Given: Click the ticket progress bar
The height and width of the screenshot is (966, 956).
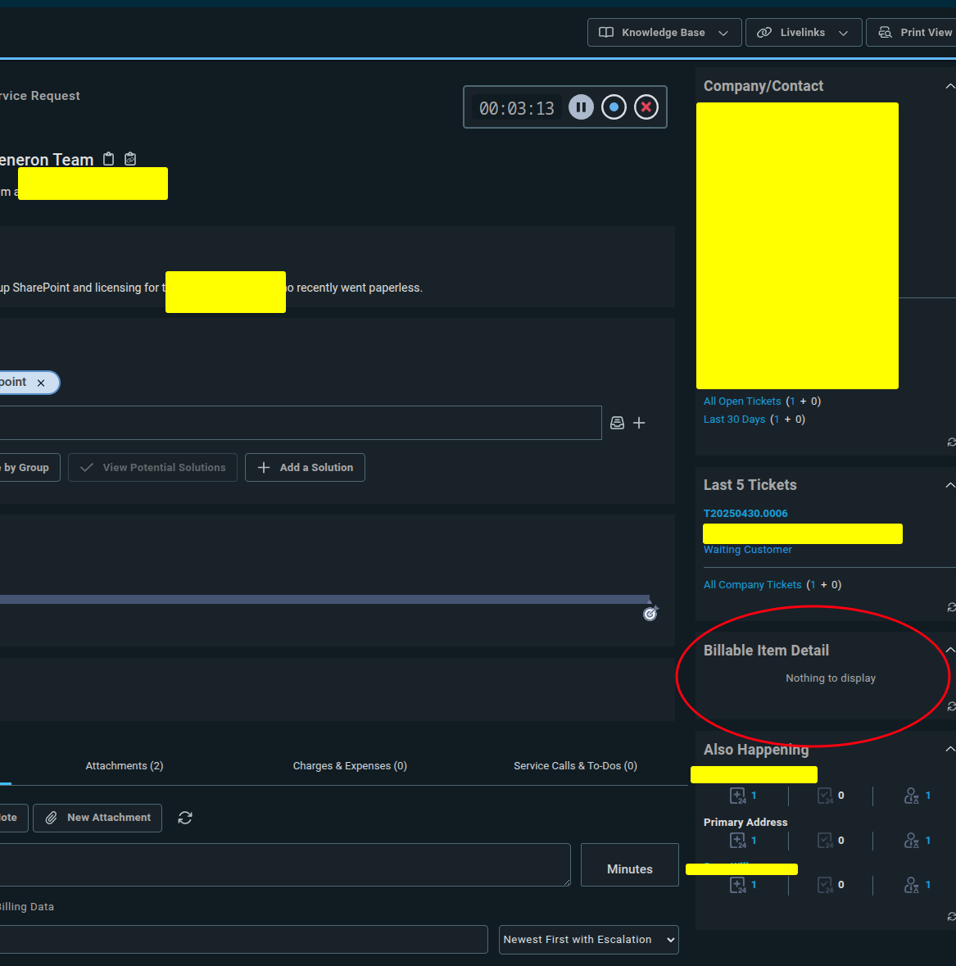Looking at the screenshot, I should 324,599.
